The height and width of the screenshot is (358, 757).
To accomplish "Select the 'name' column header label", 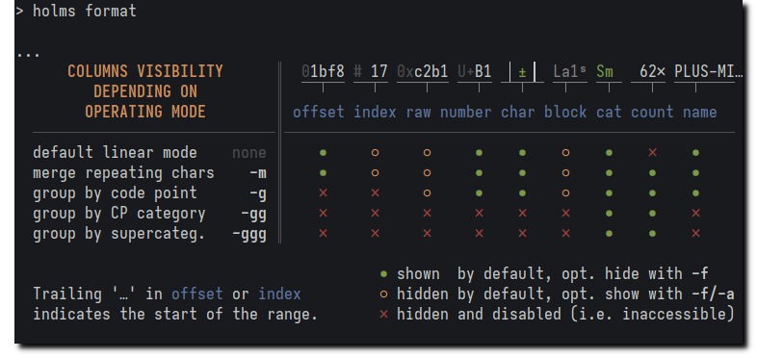I will pos(700,113).
